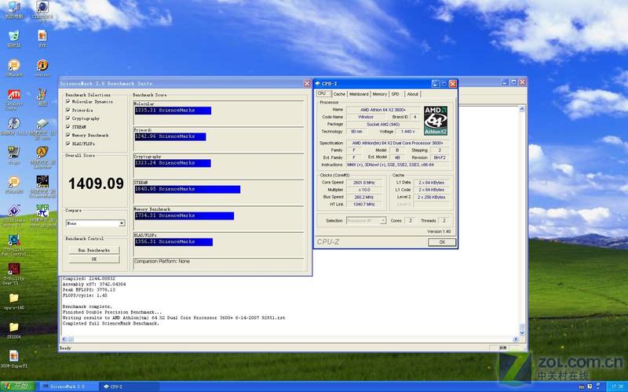Toggle the STREAM benchmark checkbox
Screen dimensions: 628x392
[68, 127]
